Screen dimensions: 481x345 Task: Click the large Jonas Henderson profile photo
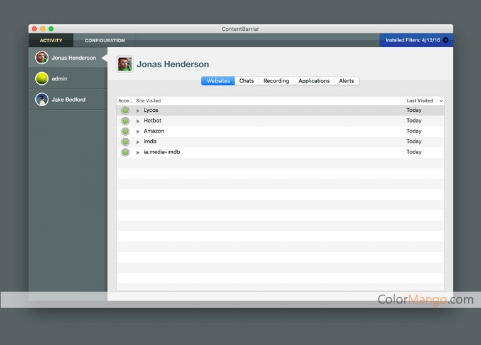[x=125, y=64]
